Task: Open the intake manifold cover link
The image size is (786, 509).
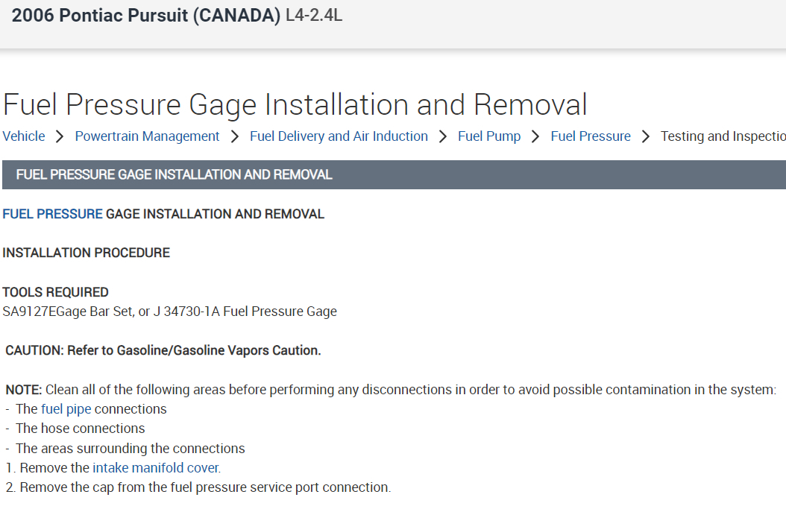Action: point(156,468)
